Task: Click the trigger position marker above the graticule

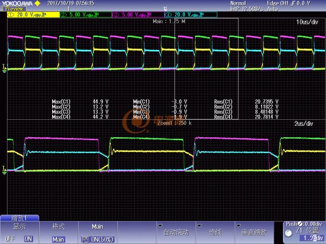Action: (165, 9)
